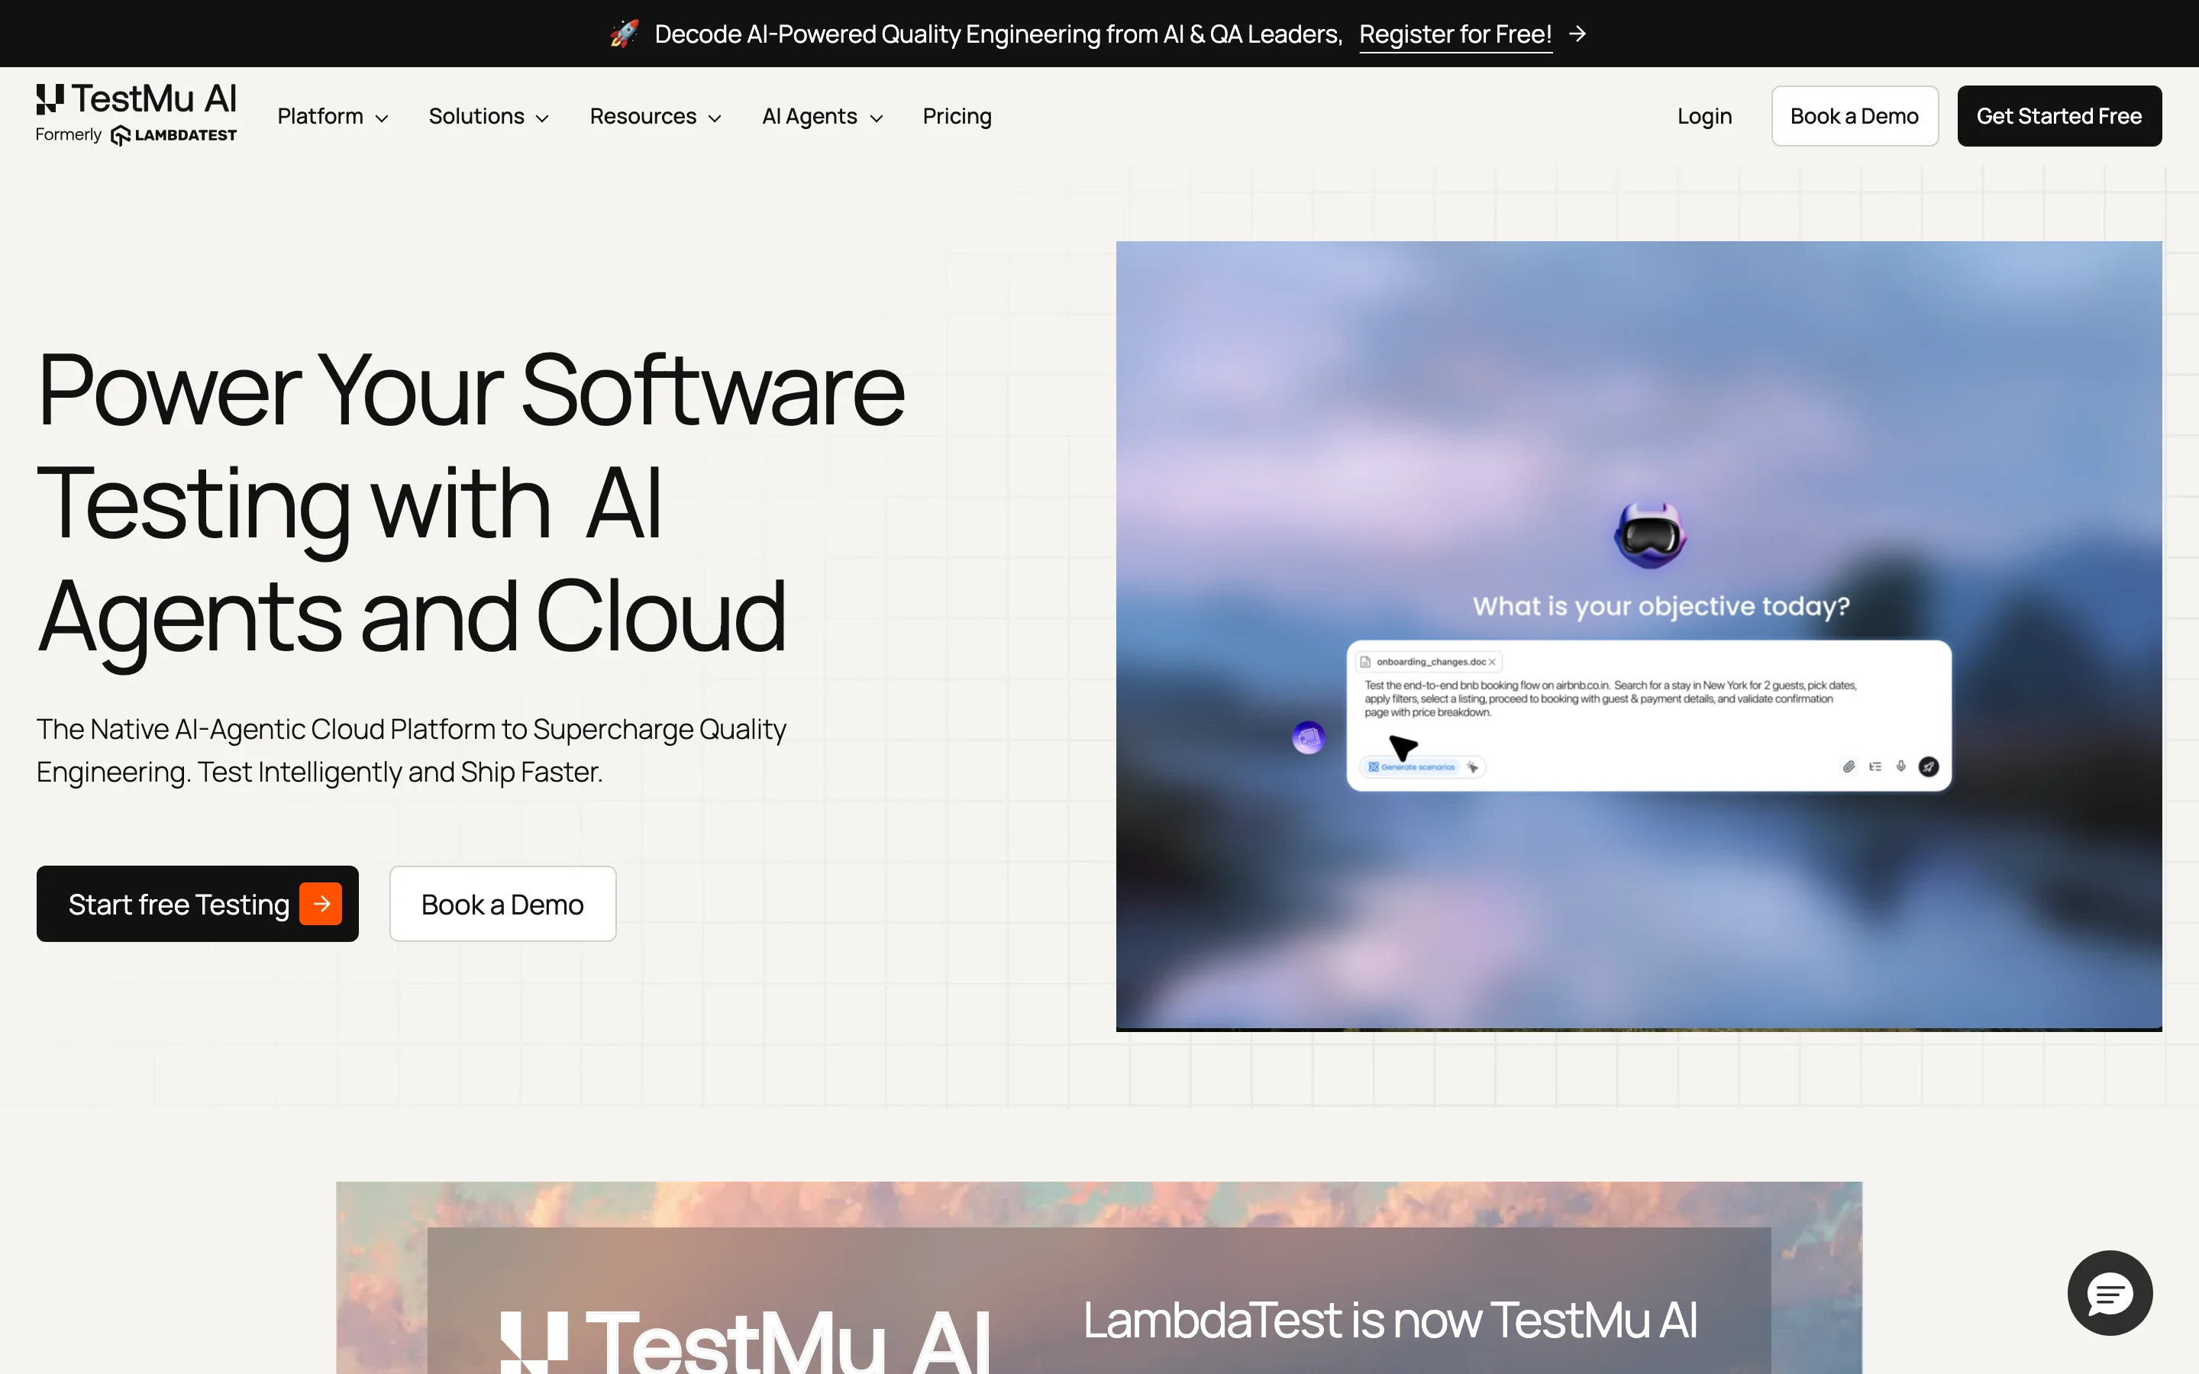The height and width of the screenshot is (1374, 2199).
Task: Click the sparkle icon next to Generate scenarios
Action: click(x=1473, y=768)
